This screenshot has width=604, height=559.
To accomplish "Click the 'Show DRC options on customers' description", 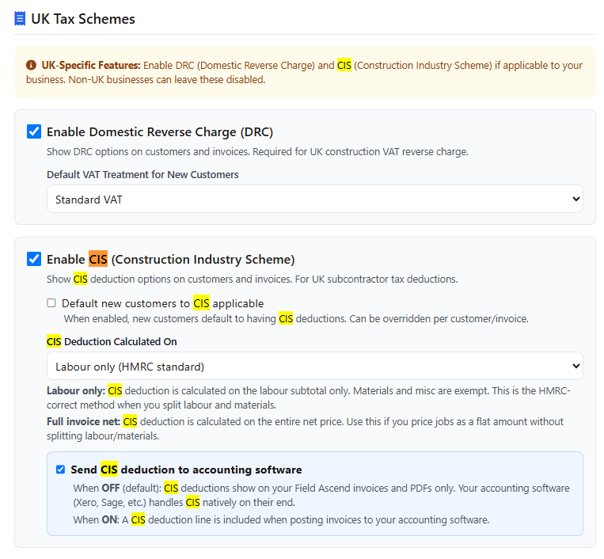I will (257, 152).
